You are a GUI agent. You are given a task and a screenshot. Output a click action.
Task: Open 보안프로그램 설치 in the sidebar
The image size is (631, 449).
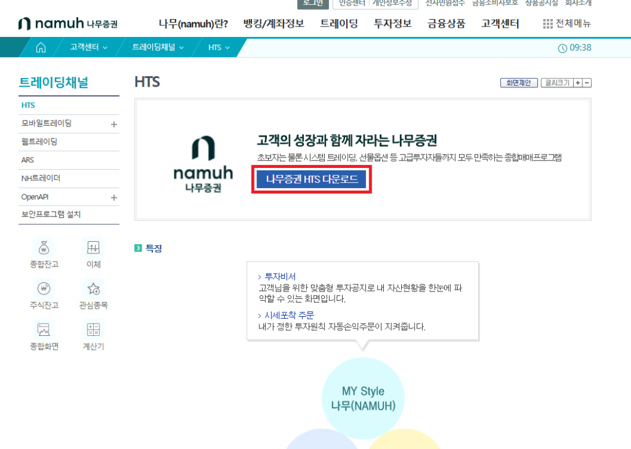pos(51,215)
